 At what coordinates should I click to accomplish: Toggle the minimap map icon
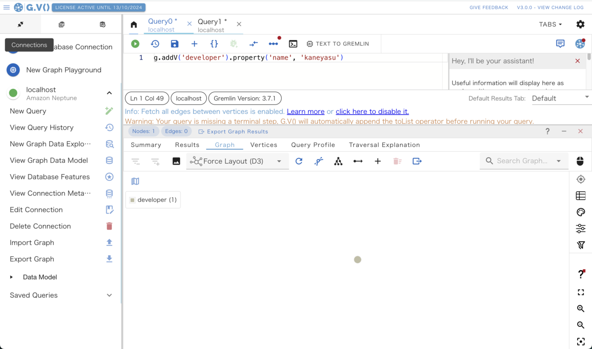coord(135,181)
